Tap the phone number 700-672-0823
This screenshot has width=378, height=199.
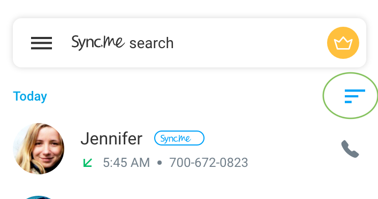pyautogui.click(x=208, y=163)
